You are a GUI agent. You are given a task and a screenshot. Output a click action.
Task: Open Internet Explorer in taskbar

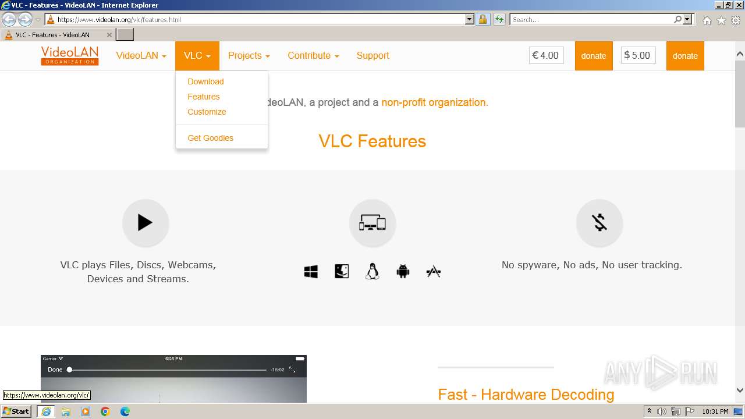tap(45, 411)
